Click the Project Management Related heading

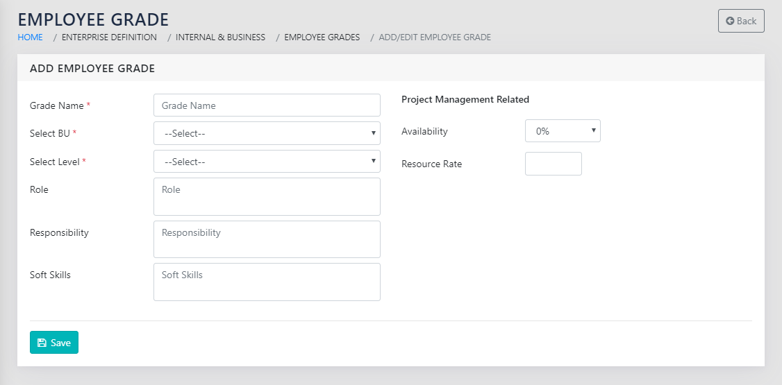click(x=465, y=100)
